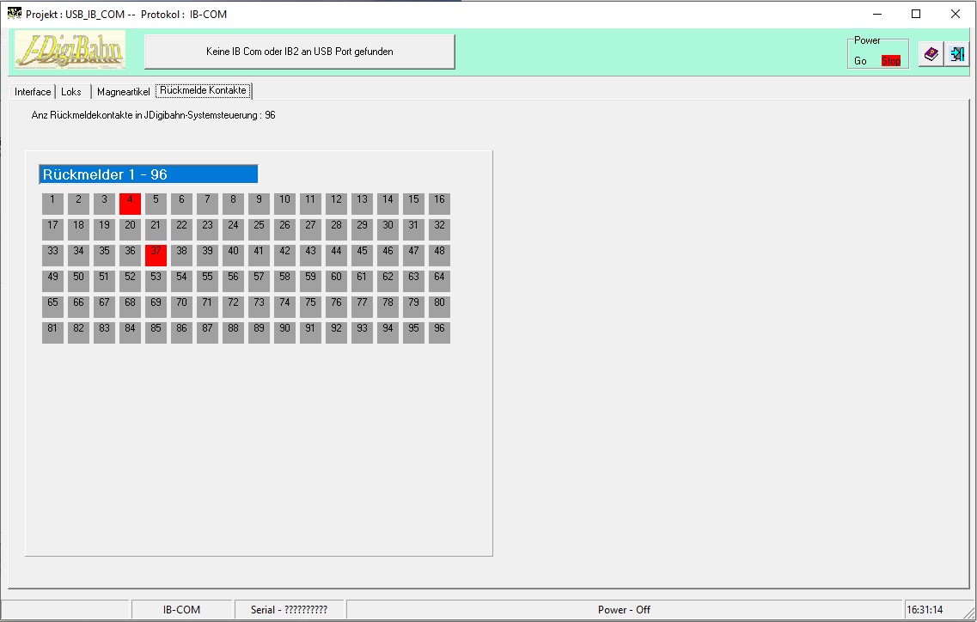Click feedback contact 3
This screenshot has height=622, width=977.
[105, 204]
